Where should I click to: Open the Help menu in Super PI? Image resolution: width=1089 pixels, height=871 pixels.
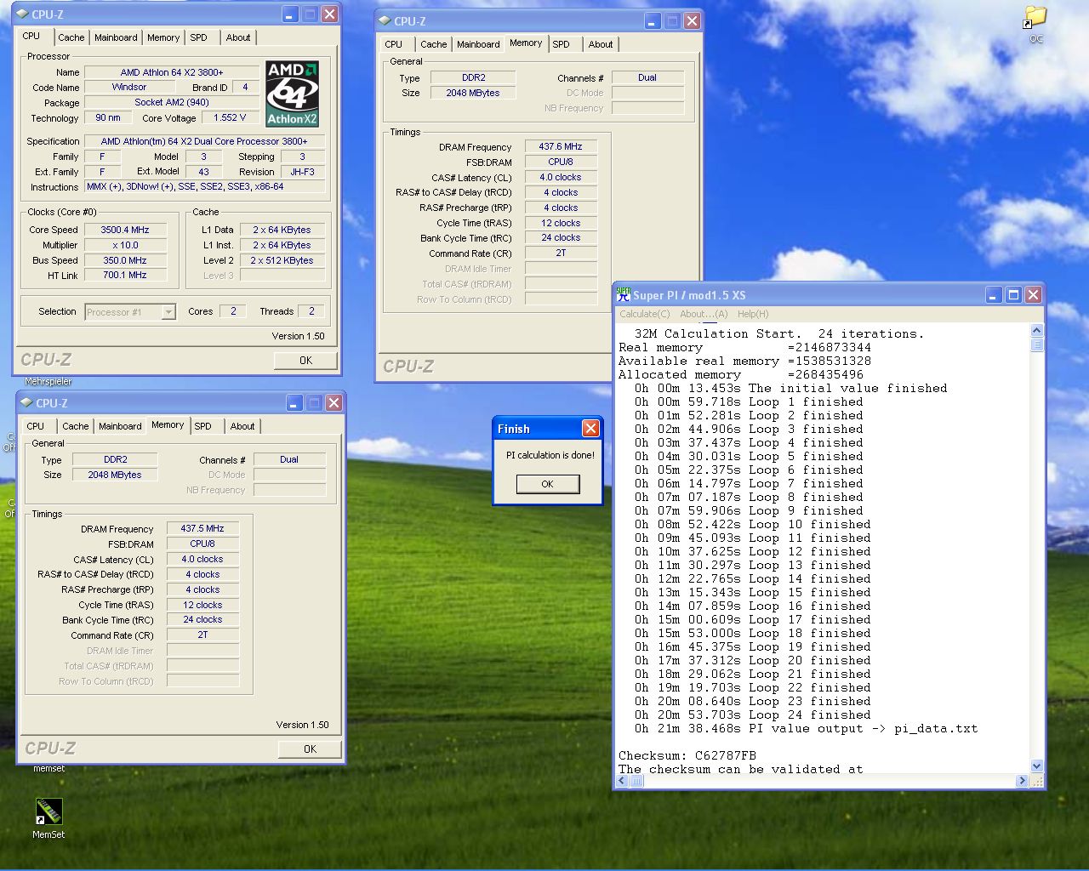(x=753, y=314)
